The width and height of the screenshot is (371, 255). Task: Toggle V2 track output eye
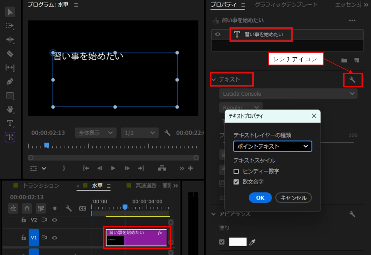pos(55,220)
